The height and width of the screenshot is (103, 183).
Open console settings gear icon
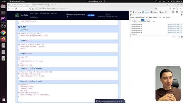[182, 15]
